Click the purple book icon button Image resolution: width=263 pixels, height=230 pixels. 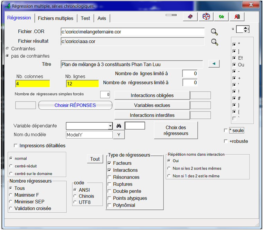(190, 17)
